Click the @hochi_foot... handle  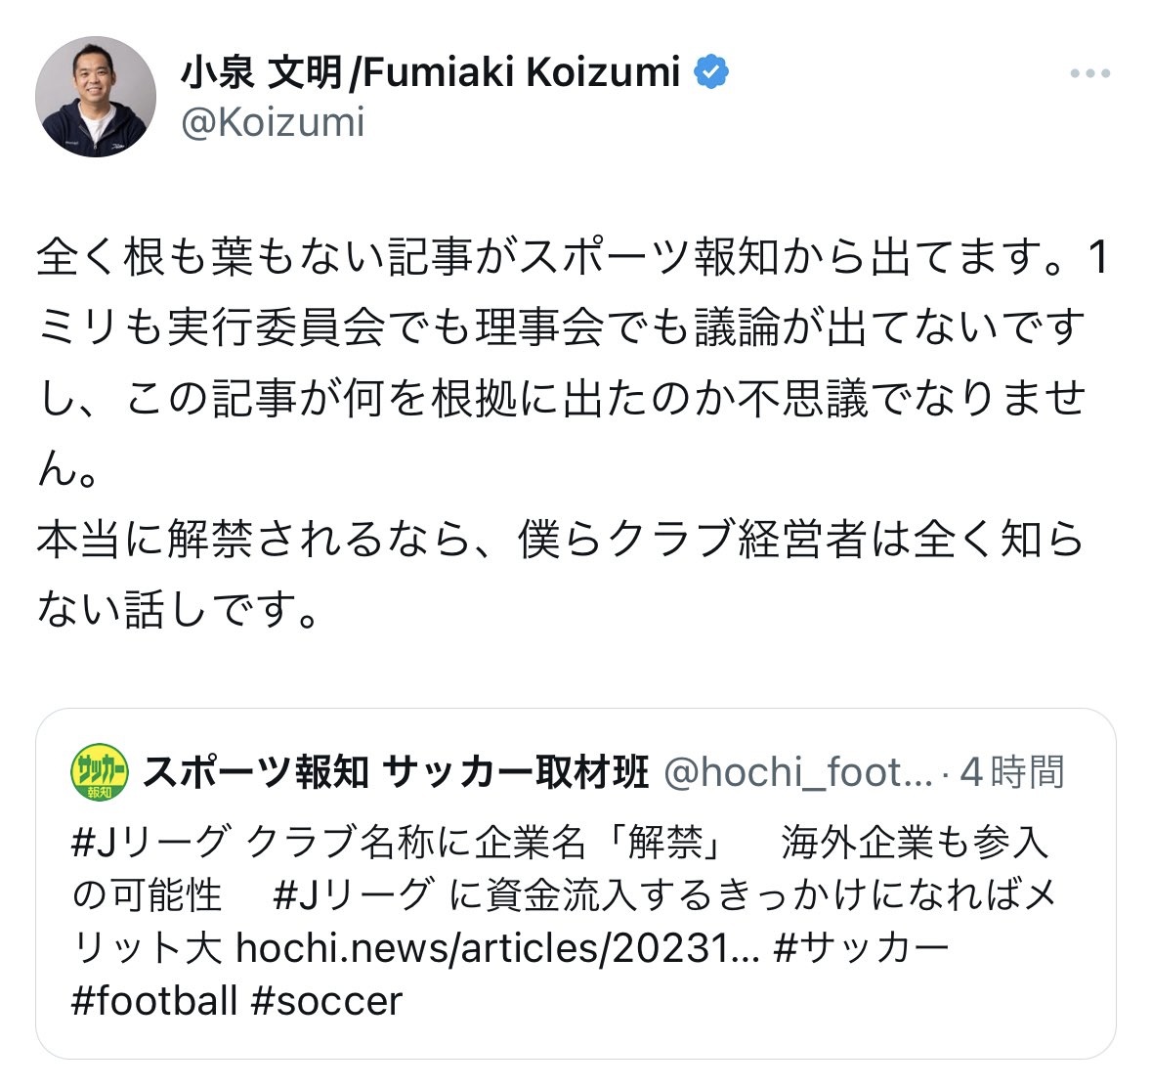point(798,773)
